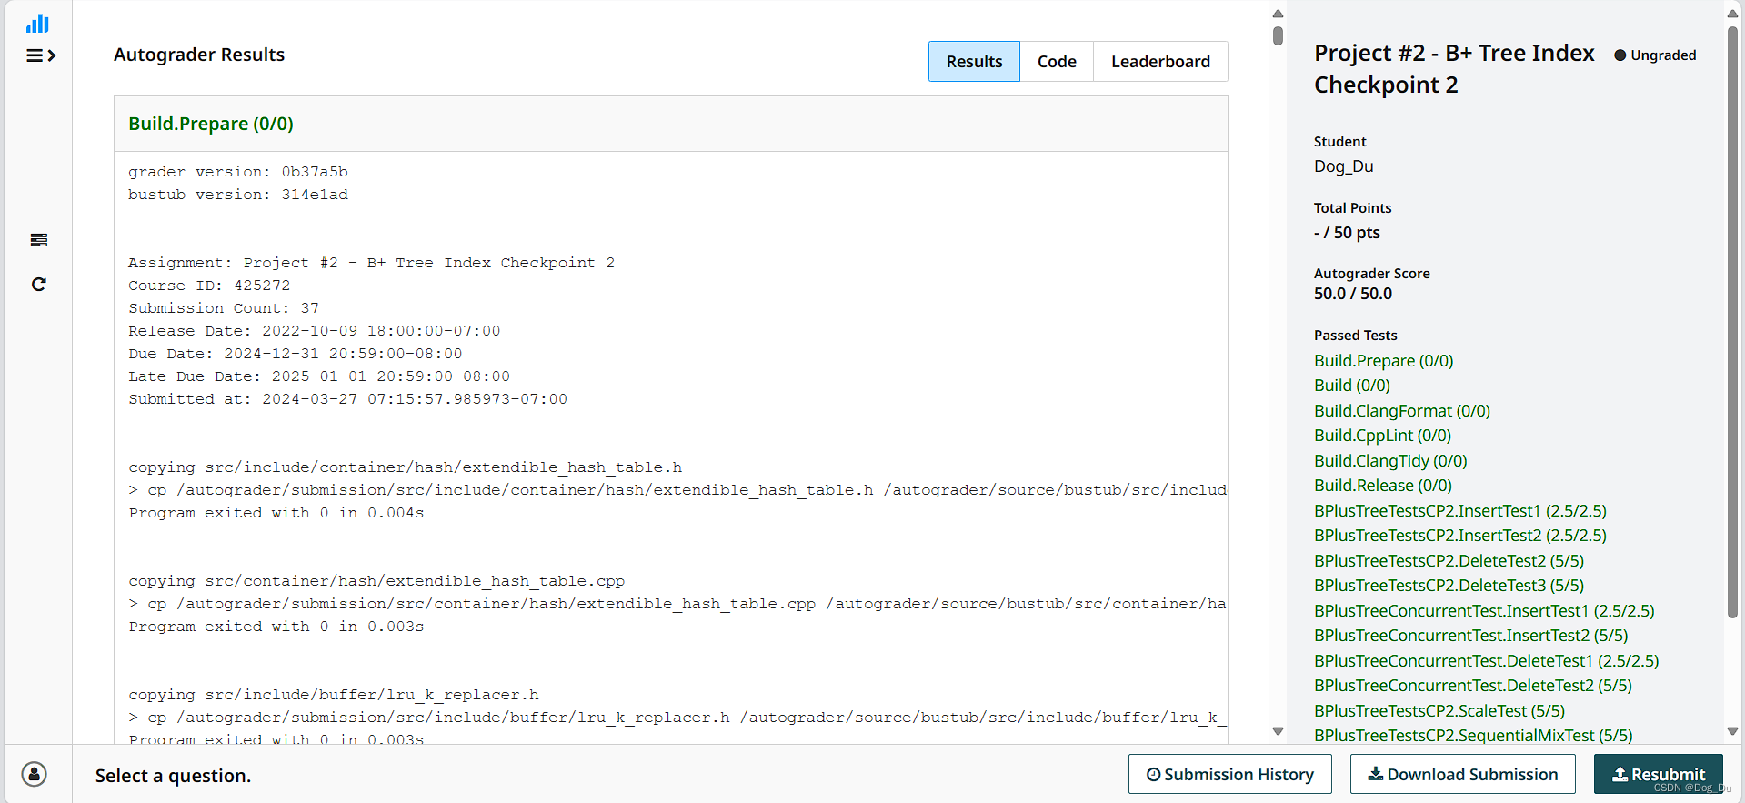The height and width of the screenshot is (803, 1745).
Task: Click the 'Due Date: 2024-12-31' line
Action: click(x=296, y=354)
